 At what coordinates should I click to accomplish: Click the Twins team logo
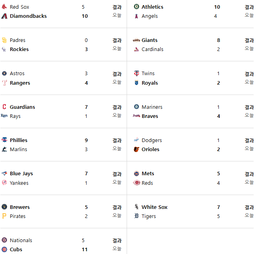coord(137,73)
